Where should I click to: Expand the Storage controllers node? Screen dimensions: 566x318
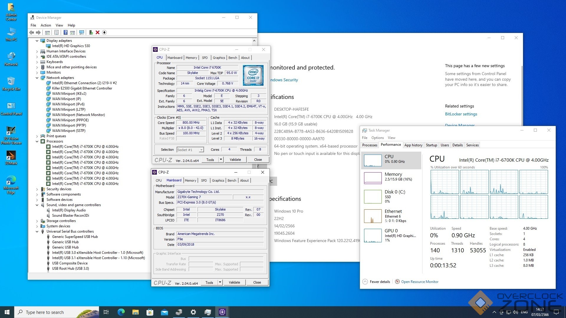click(37, 221)
